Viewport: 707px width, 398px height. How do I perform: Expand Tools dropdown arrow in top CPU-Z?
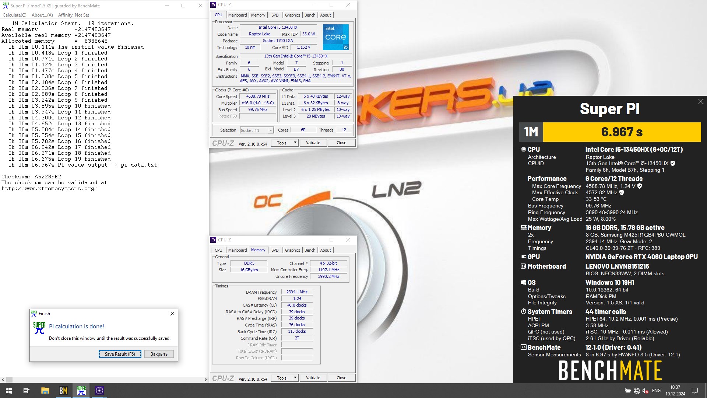(295, 143)
